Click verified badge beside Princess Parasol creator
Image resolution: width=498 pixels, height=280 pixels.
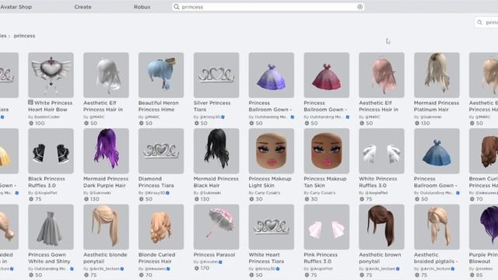[220, 262]
